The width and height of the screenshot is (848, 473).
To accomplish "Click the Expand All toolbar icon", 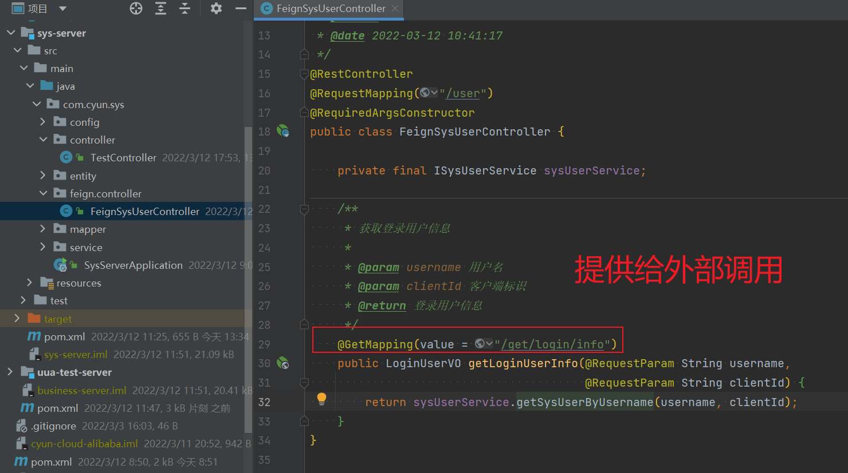I will click(x=160, y=9).
